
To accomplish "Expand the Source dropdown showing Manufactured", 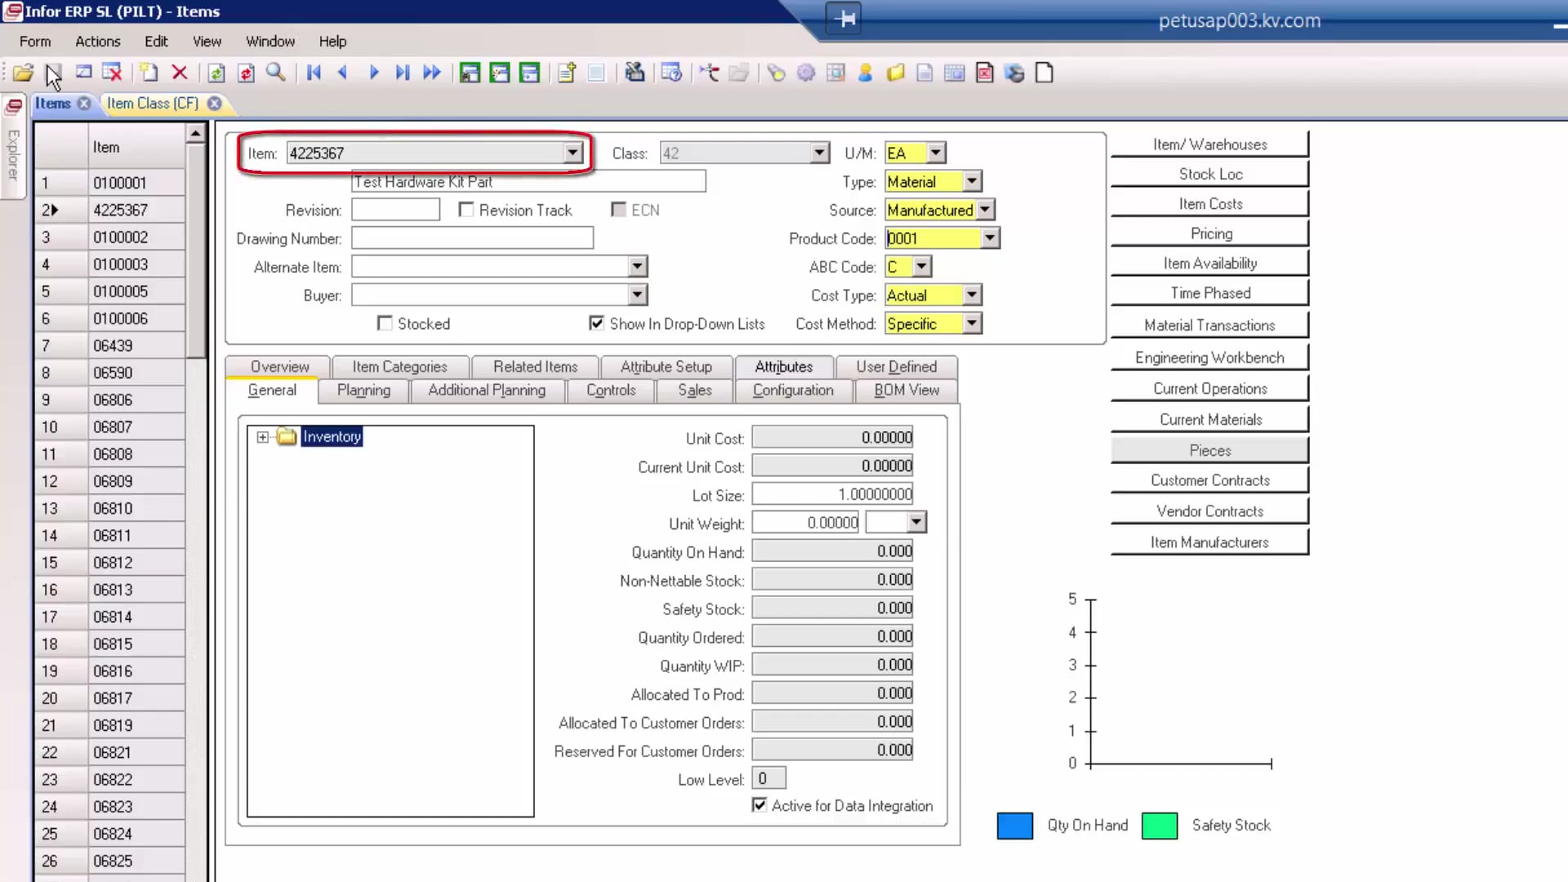I will click(985, 210).
